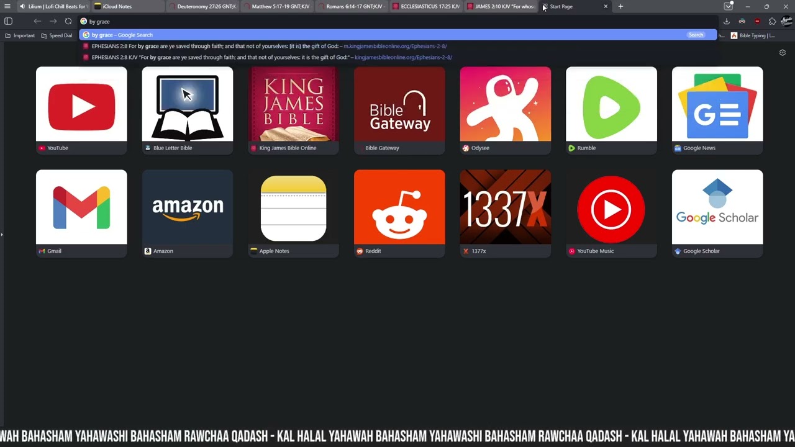Open the Apple Notes speed dial tile
Viewport: 795px width, 447px height.
point(293,214)
